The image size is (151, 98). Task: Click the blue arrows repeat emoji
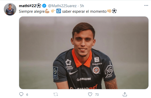pos(59,11)
